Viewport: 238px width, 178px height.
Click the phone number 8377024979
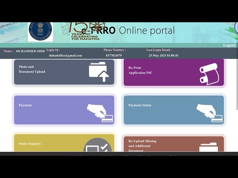coord(114,56)
